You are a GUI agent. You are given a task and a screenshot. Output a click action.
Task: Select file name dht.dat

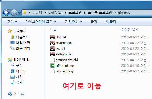61,37
